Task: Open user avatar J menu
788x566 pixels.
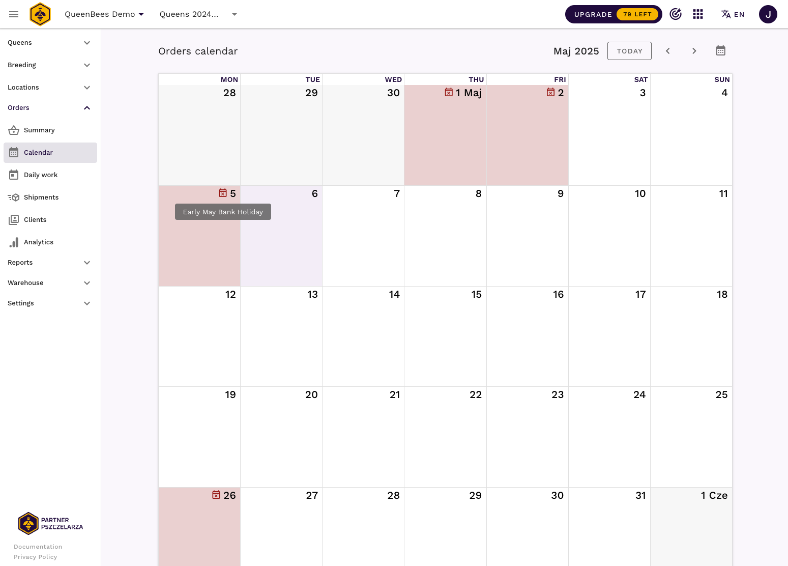Action: click(768, 14)
